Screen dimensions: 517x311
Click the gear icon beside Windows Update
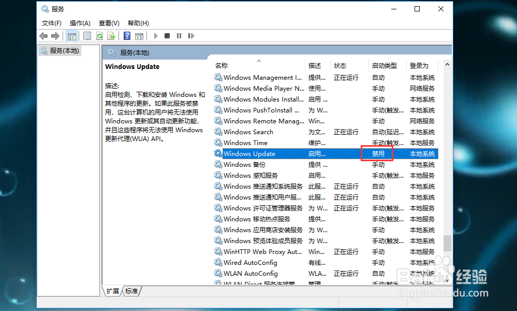click(x=218, y=153)
